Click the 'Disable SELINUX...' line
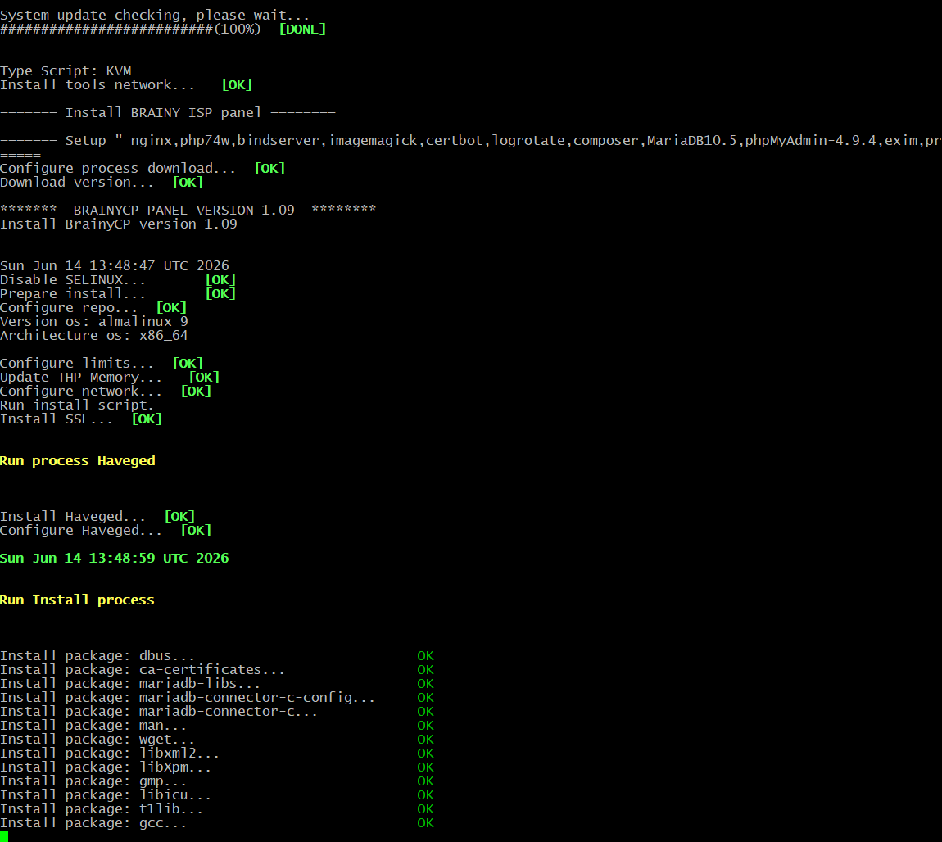The width and height of the screenshot is (942, 842). pyautogui.click(x=118, y=280)
